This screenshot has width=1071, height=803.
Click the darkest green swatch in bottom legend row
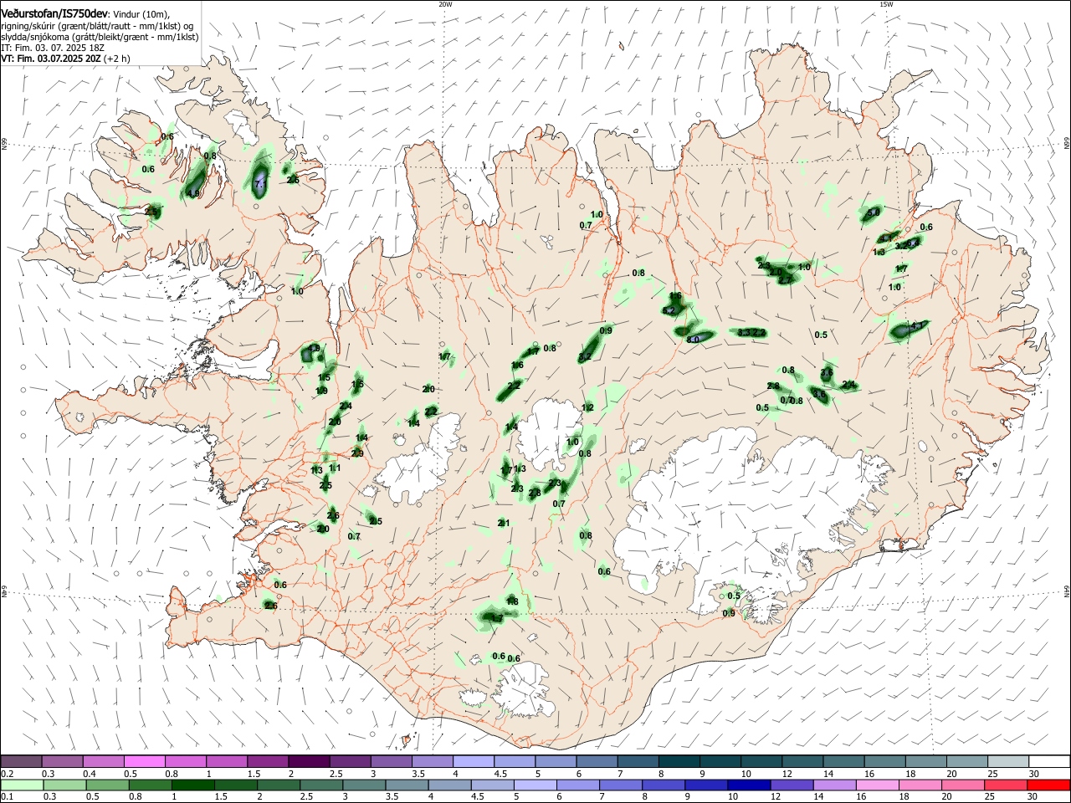[192, 785]
